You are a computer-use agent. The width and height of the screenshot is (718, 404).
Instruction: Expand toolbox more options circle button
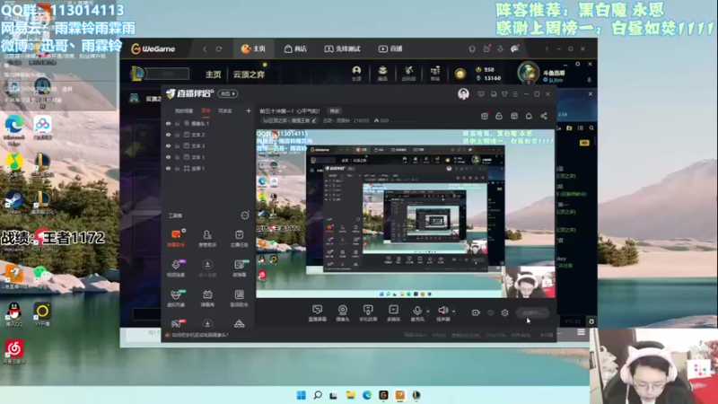[x=245, y=215]
